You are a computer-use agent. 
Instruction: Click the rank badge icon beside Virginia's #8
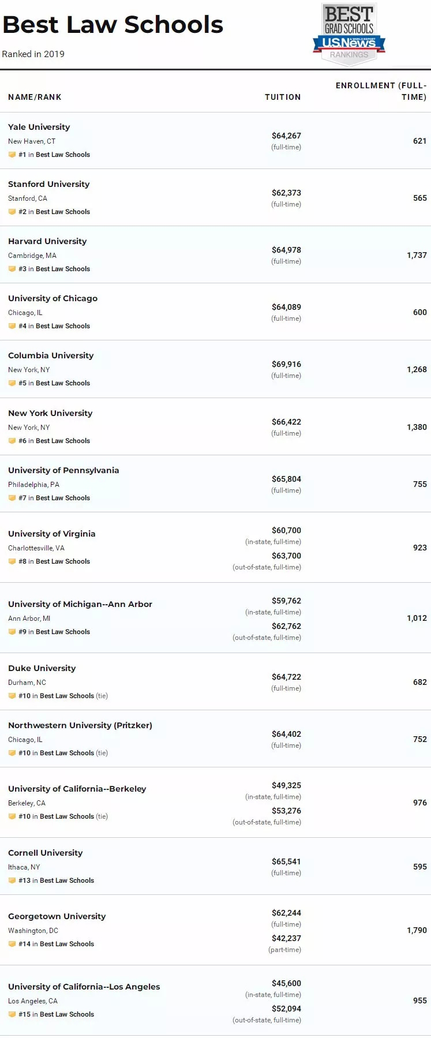pos(12,561)
